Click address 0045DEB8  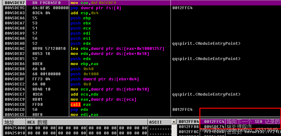[x=14, y=69]
